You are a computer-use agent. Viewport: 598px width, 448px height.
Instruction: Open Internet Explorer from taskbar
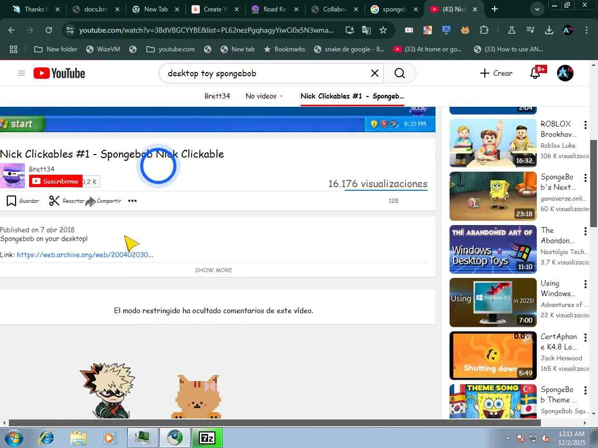46,438
